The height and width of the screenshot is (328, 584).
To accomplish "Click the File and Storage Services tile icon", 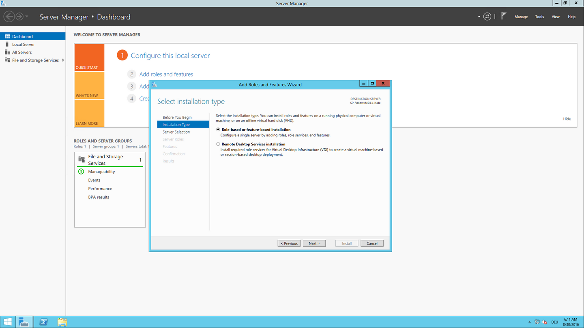I will tap(82, 160).
